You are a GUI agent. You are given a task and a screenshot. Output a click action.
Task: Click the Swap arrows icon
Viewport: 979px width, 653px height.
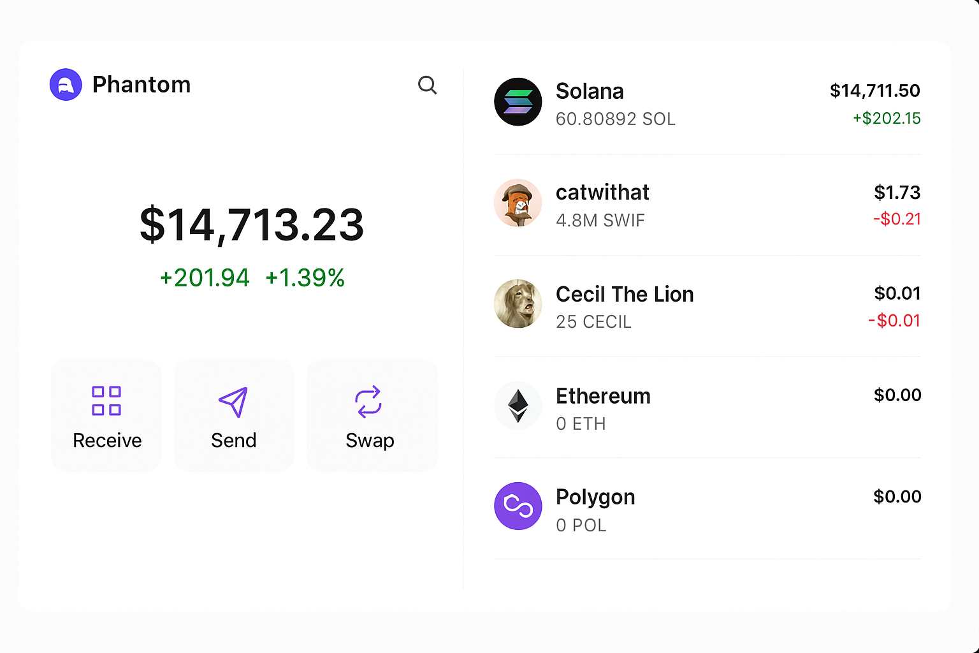click(370, 401)
